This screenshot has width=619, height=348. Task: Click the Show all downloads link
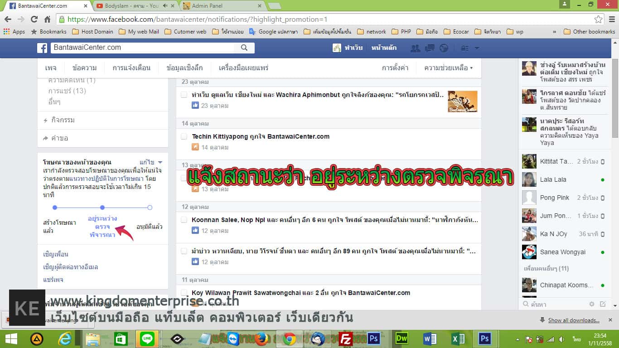tap(574, 320)
